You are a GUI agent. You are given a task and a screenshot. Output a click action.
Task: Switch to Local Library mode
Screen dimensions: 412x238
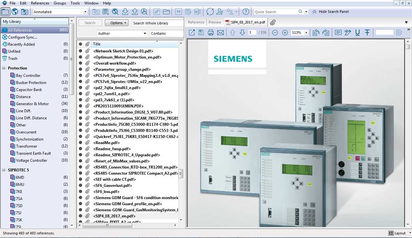(5, 12)
